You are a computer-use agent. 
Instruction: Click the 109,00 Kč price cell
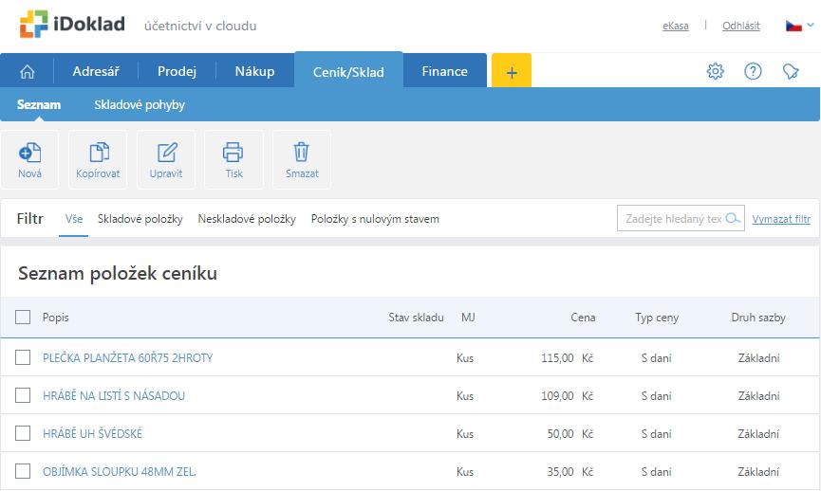pyautogui.click(x=567, y=396)
